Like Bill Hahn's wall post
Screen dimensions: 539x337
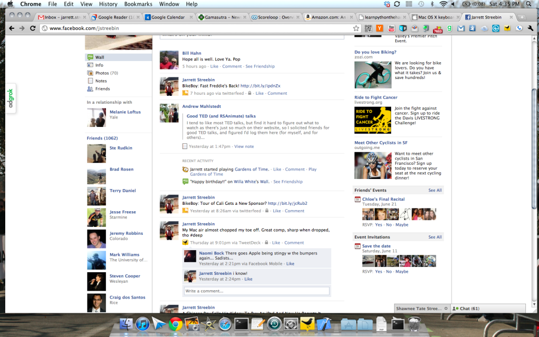click(214, 66)
